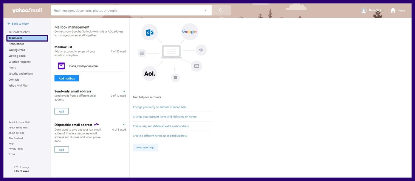Open the Help link in sidebar
The height and width of the screenshot is (181, 415).
[x=11, y=144]
